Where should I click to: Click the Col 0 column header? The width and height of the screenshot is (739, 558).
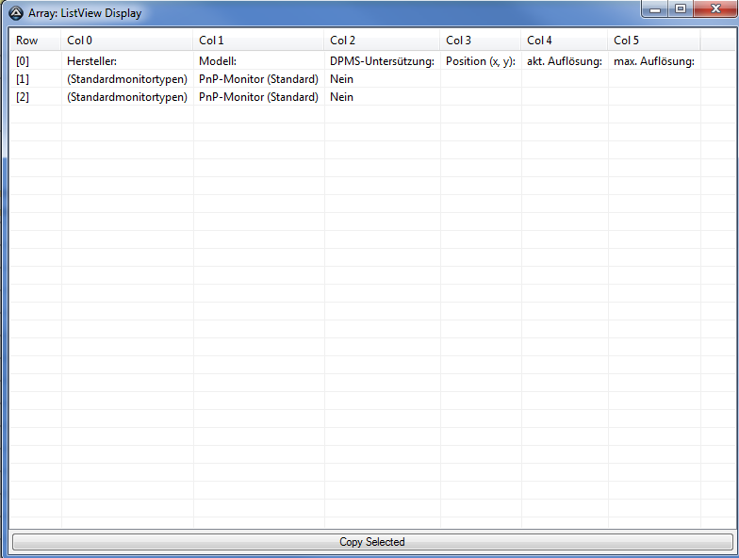pos(80,41)
